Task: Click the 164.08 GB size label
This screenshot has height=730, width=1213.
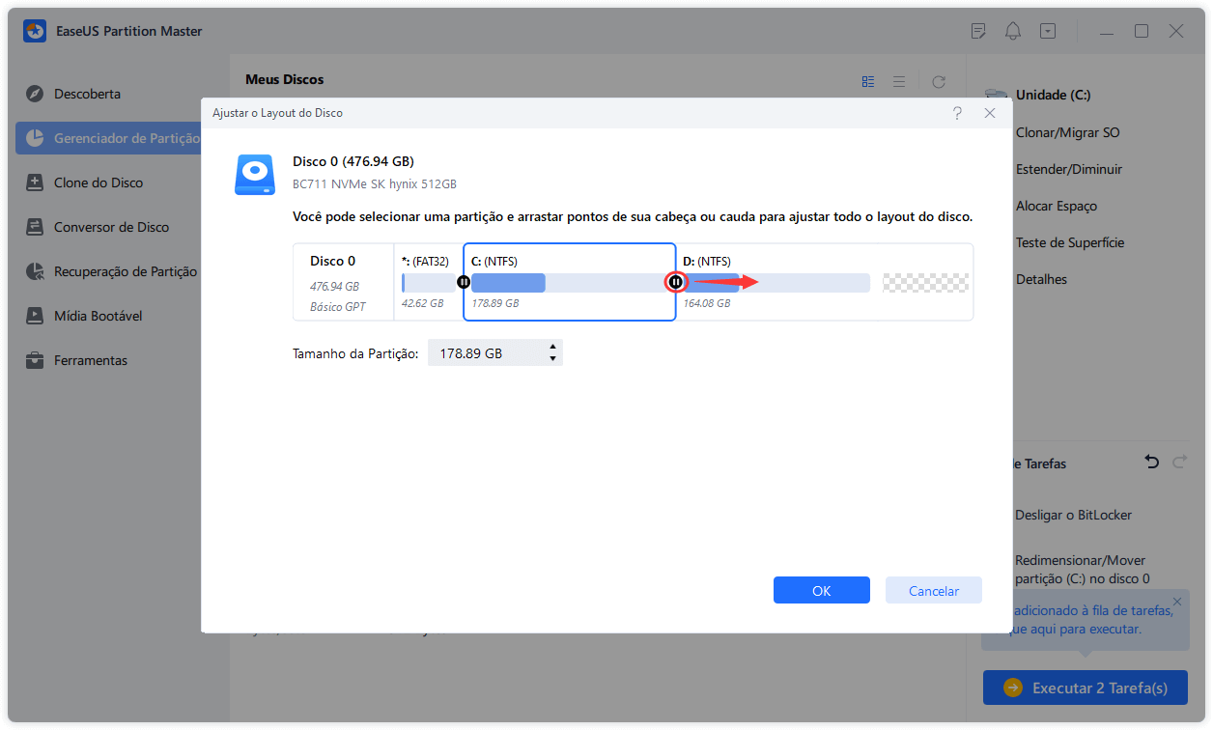Action: tap(707, 303)
